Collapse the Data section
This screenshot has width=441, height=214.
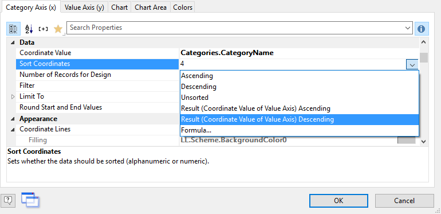(13, 43)
